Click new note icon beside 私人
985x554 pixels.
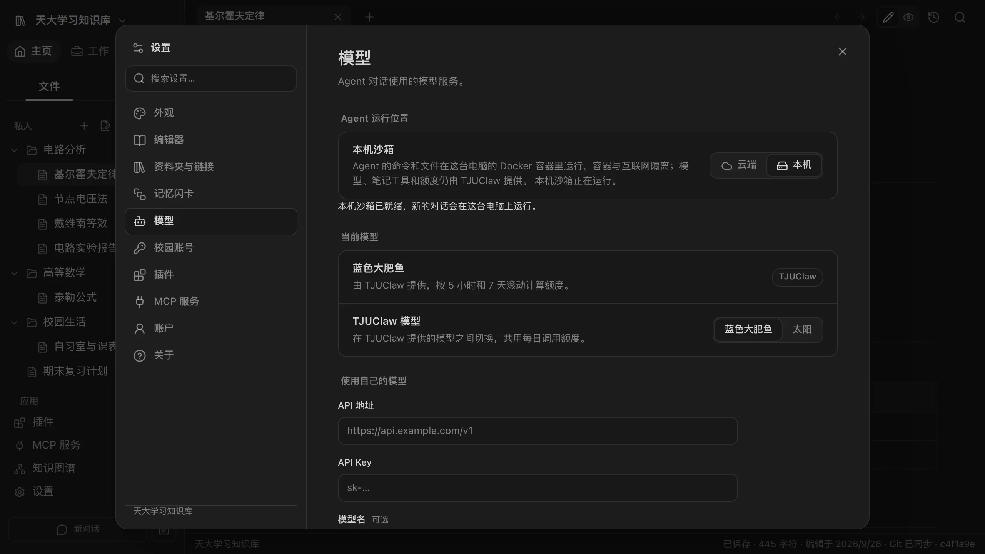pyautogui.click(x=105, y=126)
